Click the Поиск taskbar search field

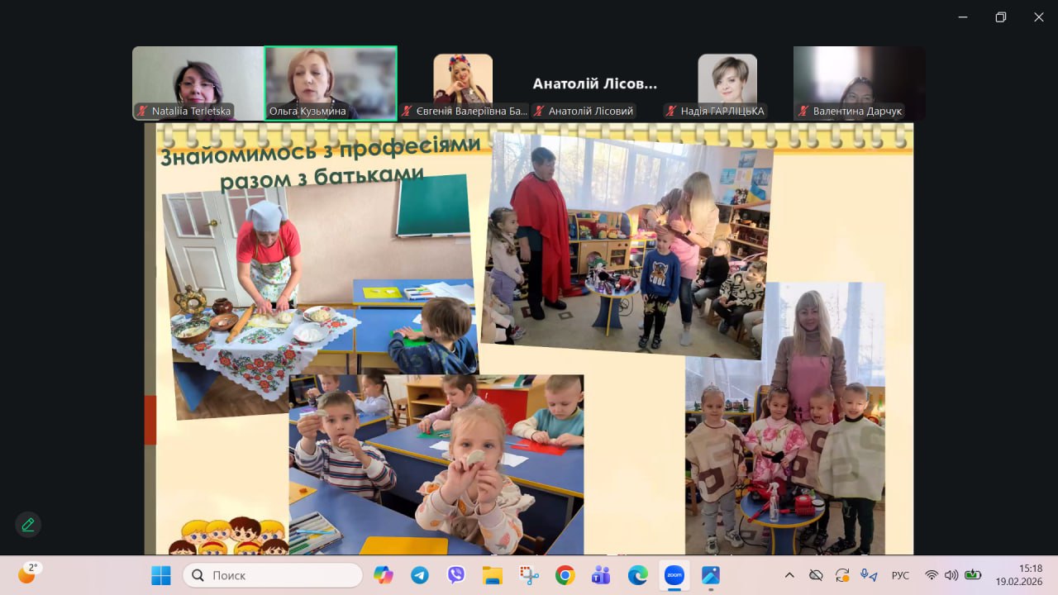coord(273,575)
